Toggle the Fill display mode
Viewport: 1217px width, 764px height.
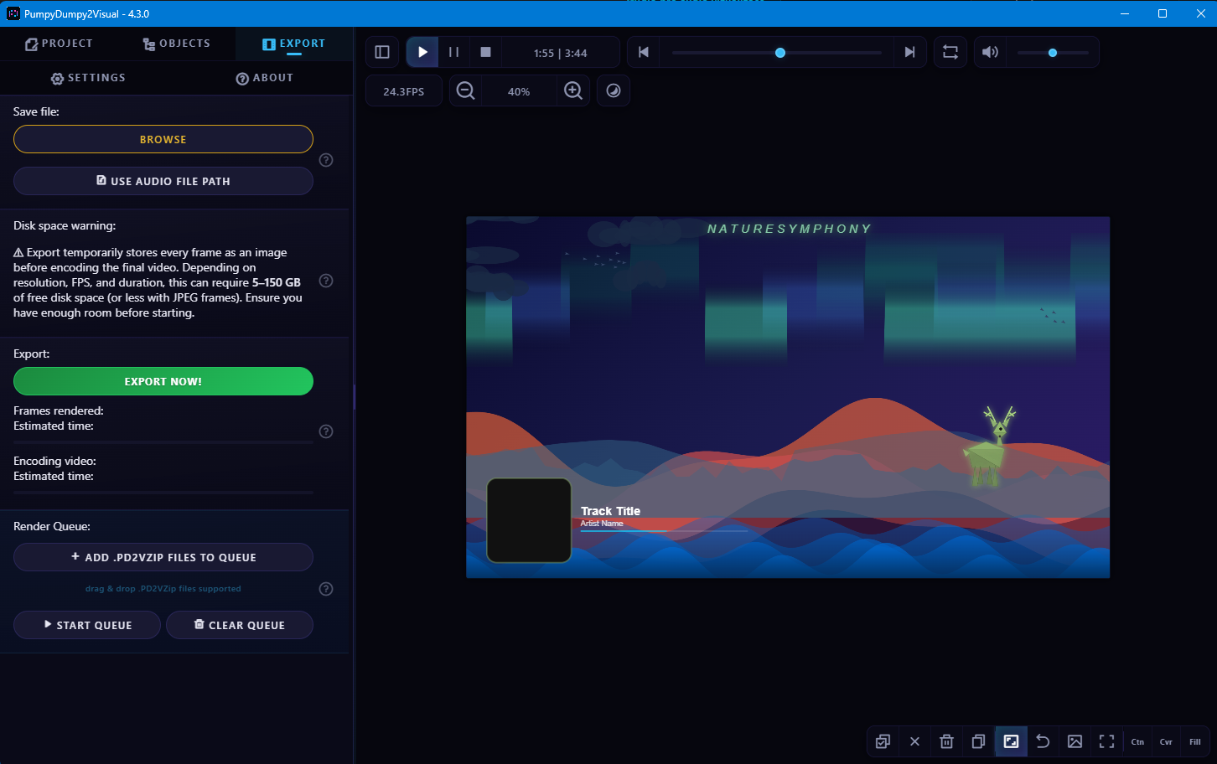(1194, 741)
